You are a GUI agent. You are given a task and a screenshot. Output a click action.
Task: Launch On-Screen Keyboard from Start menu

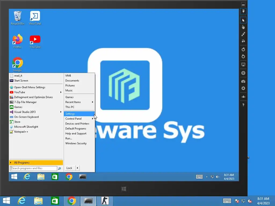(36, 117)
